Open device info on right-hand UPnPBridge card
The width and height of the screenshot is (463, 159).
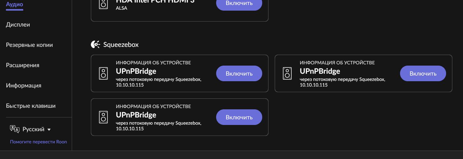tap(337, 63)
